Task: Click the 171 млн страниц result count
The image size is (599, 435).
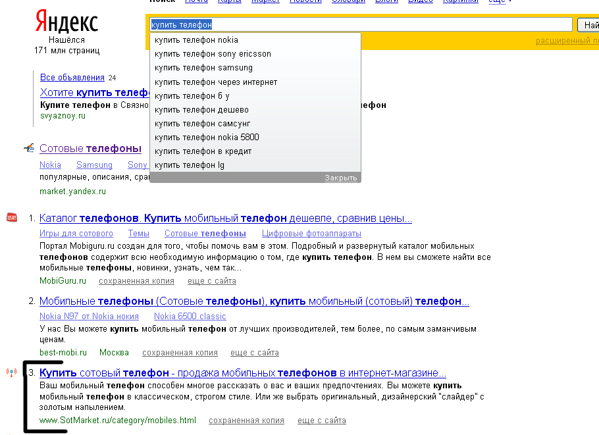Action: pyautogui.click(x=67, y=51)
